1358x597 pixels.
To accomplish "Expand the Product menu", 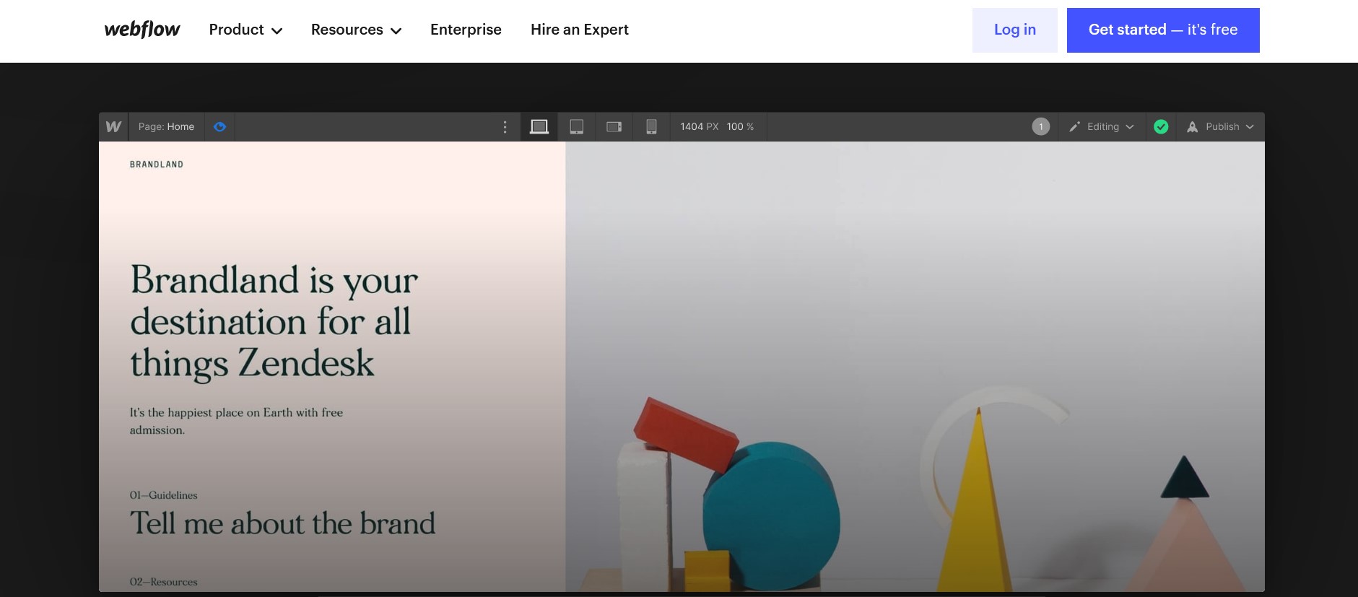I will click(x=245, y=30).
